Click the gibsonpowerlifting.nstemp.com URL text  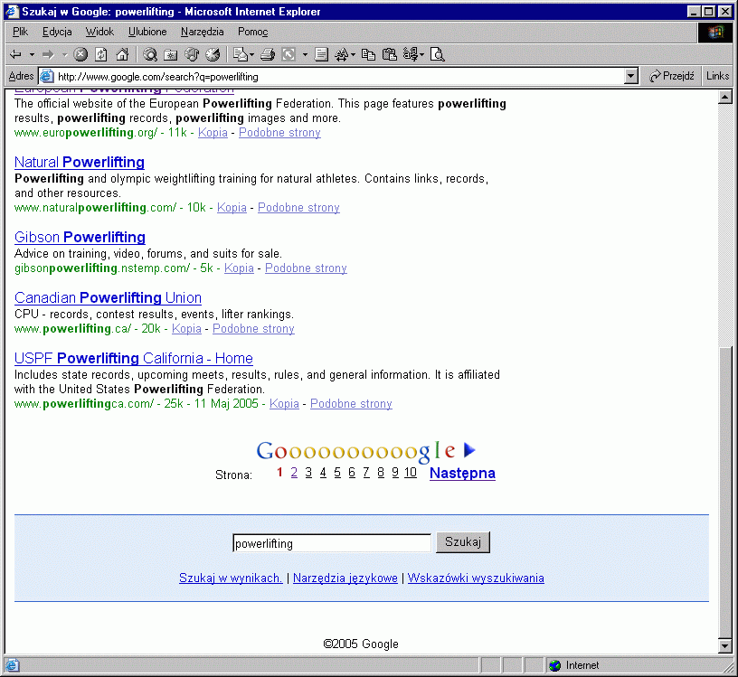pos(102,268)
